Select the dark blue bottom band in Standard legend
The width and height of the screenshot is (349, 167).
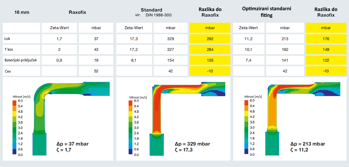point(130,152)
